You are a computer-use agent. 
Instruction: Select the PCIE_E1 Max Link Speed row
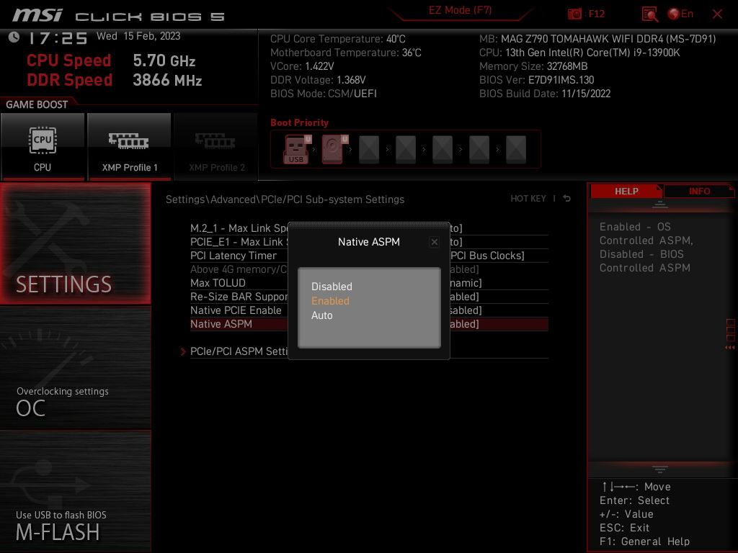coord(369,242)
